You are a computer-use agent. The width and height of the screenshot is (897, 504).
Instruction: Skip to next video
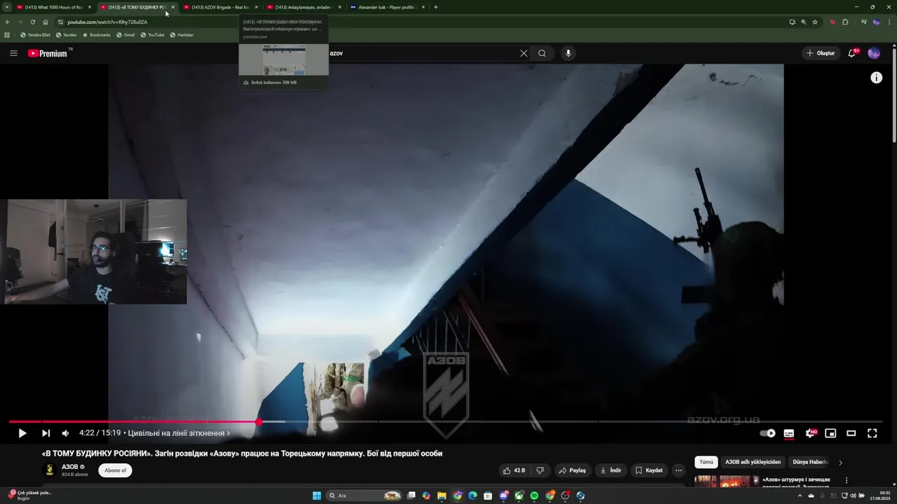pos(46,433)
